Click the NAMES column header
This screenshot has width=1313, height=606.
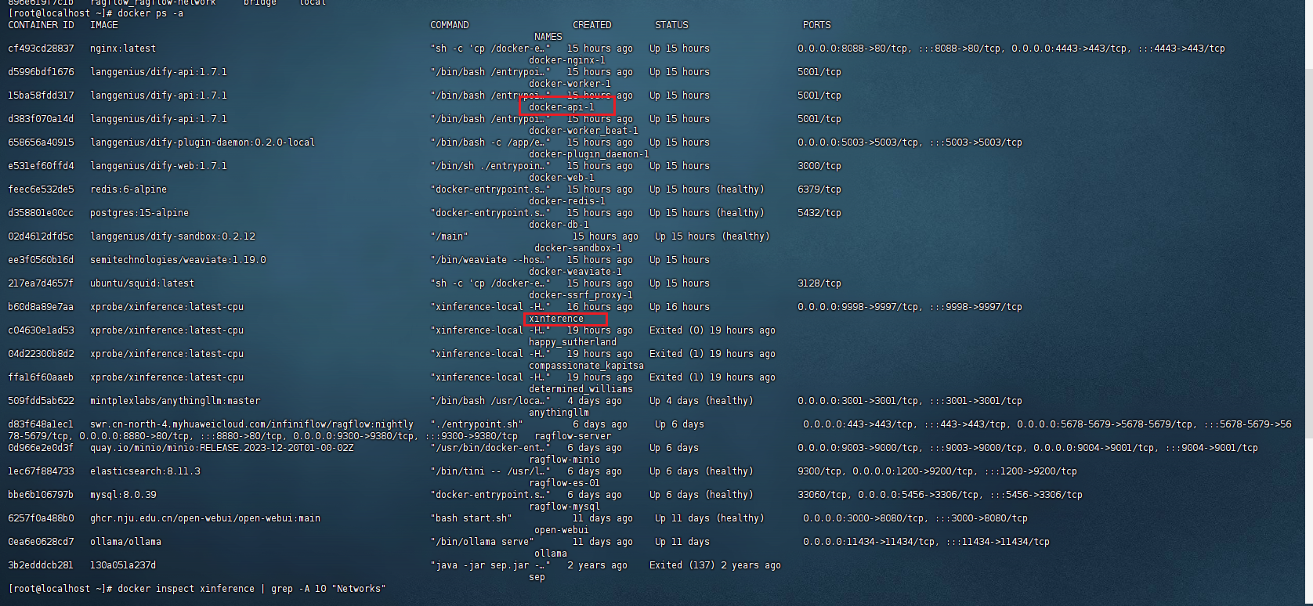(x=548, y=37)
